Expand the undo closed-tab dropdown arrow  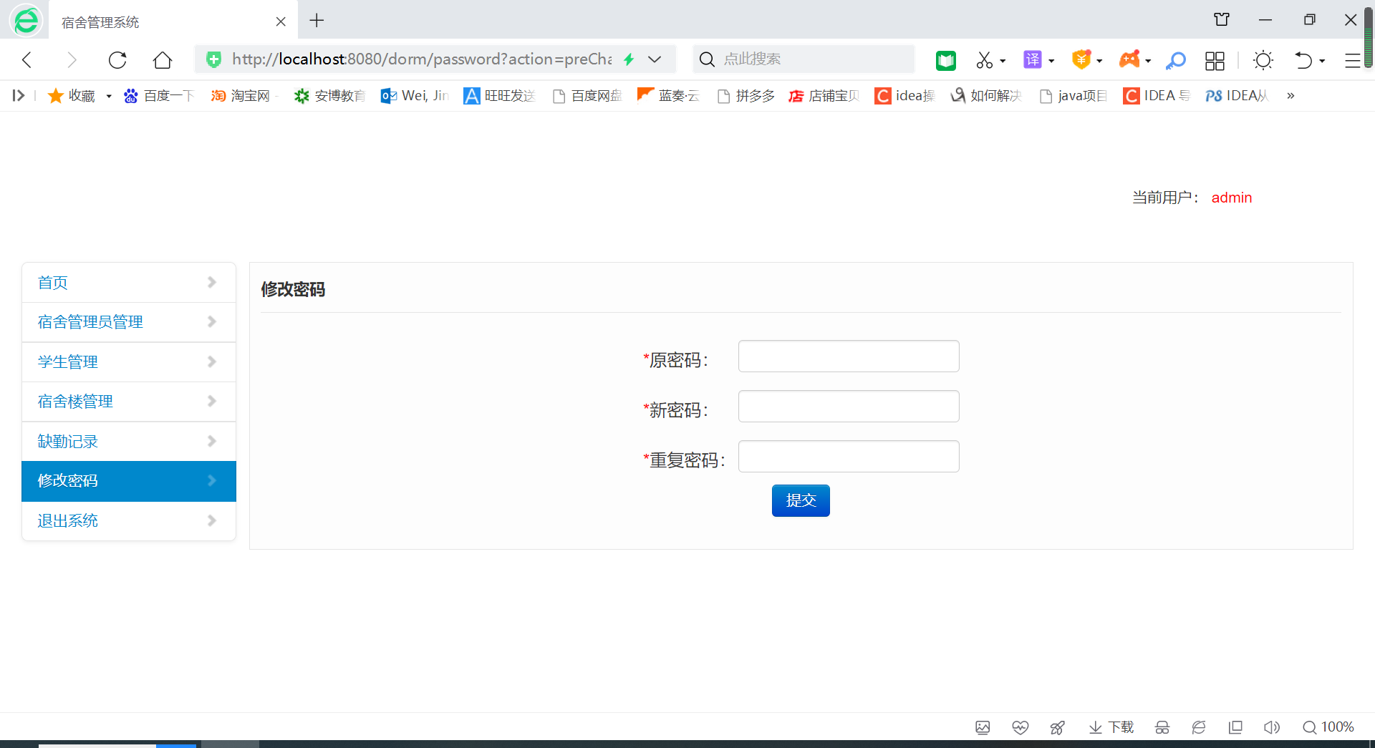[1322, 61]
